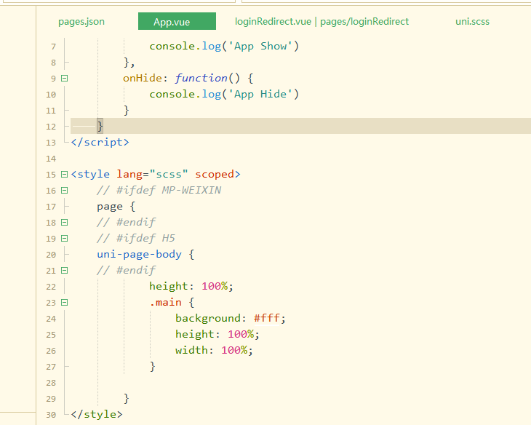The image size is (531, 425).
Task: Collapse the style block at line 15
Action: tap(65, 175)
